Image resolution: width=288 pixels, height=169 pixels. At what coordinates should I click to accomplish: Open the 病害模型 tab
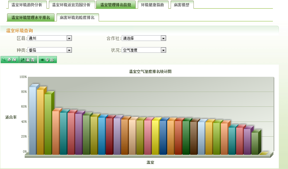181,5
